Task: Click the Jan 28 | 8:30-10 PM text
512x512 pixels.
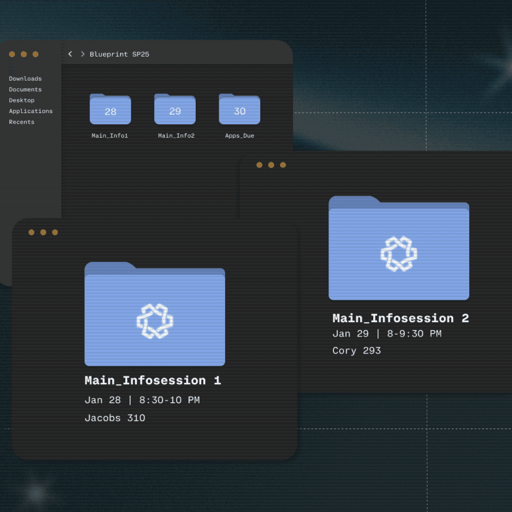Action: coord(142,400)
